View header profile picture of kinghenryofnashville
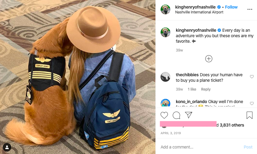This screenshot has width=257, height=154. 165,9
